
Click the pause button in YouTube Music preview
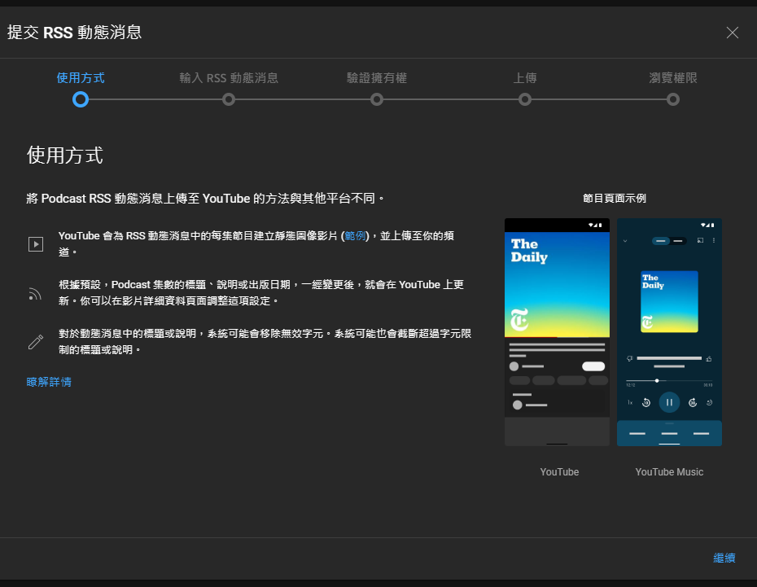(669, 402)
